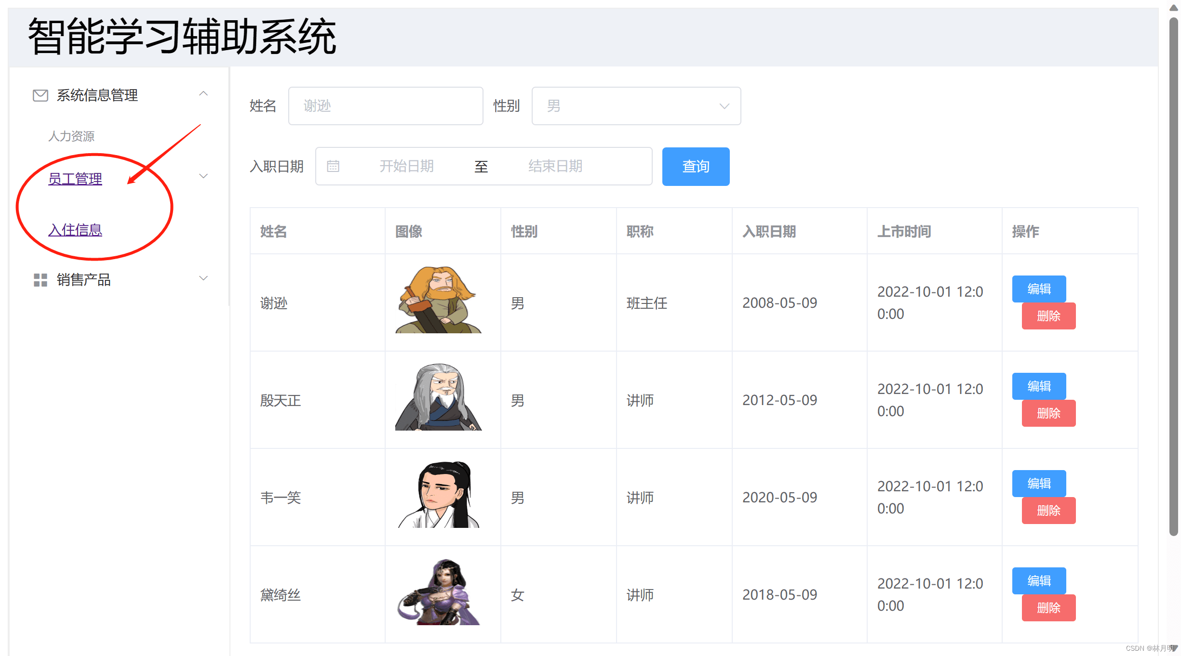Viewport: 1181px width, 656px height.
Task: Collapse the 系统信息管理 menu chevron
Action: click(x=203, y=93)
